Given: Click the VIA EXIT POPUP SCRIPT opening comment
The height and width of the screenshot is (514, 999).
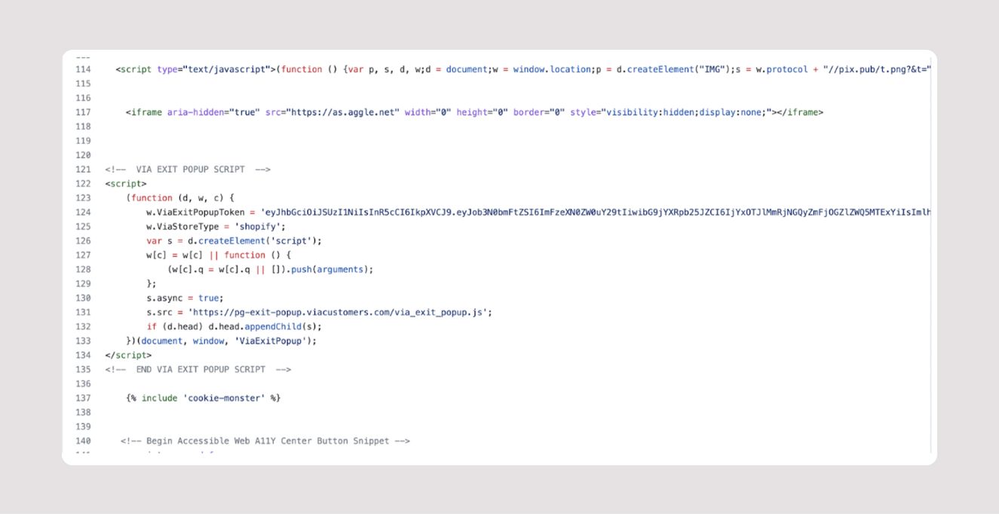Looking at the screenshot, I should click(188, 170).
